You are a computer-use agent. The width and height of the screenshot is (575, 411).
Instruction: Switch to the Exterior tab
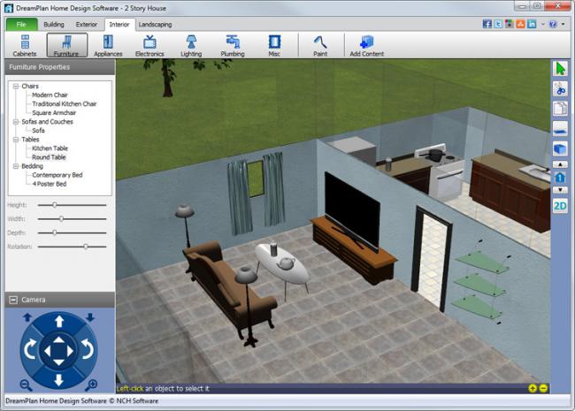[x=87, y=25]
